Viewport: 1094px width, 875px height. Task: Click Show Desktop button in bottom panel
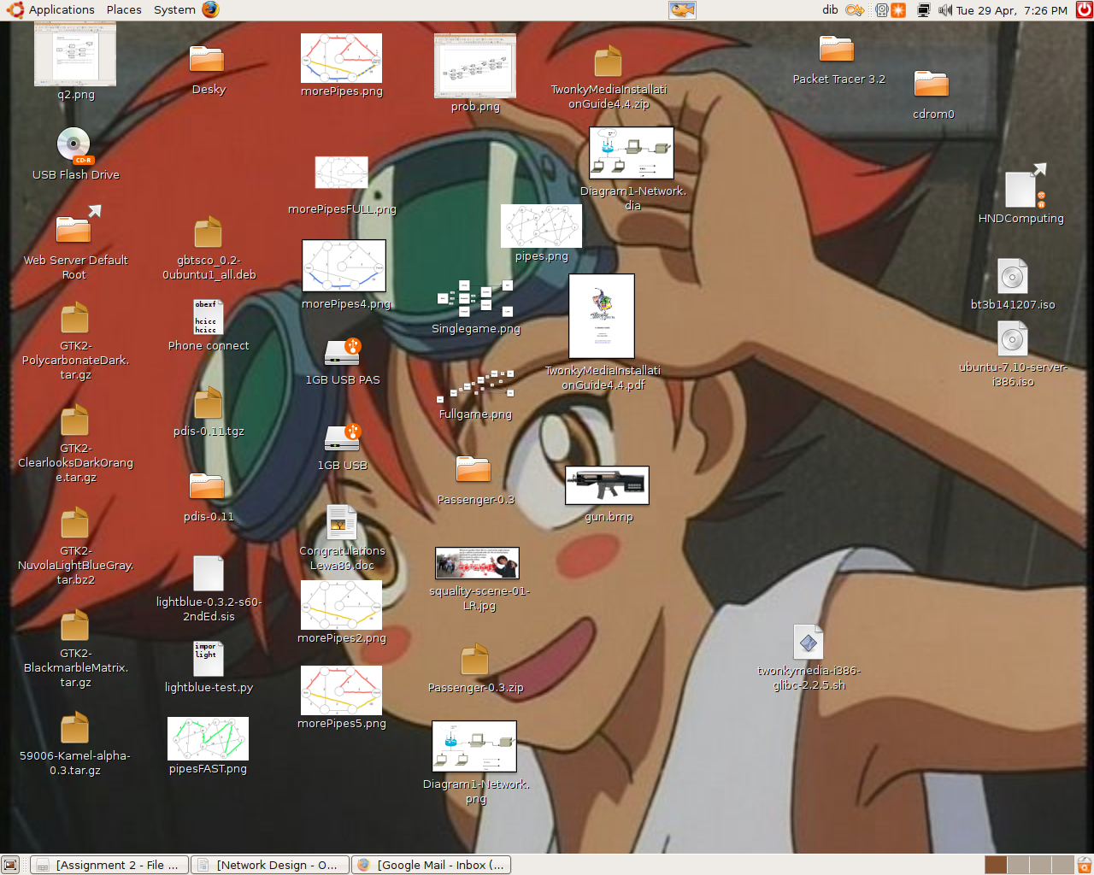10,865
